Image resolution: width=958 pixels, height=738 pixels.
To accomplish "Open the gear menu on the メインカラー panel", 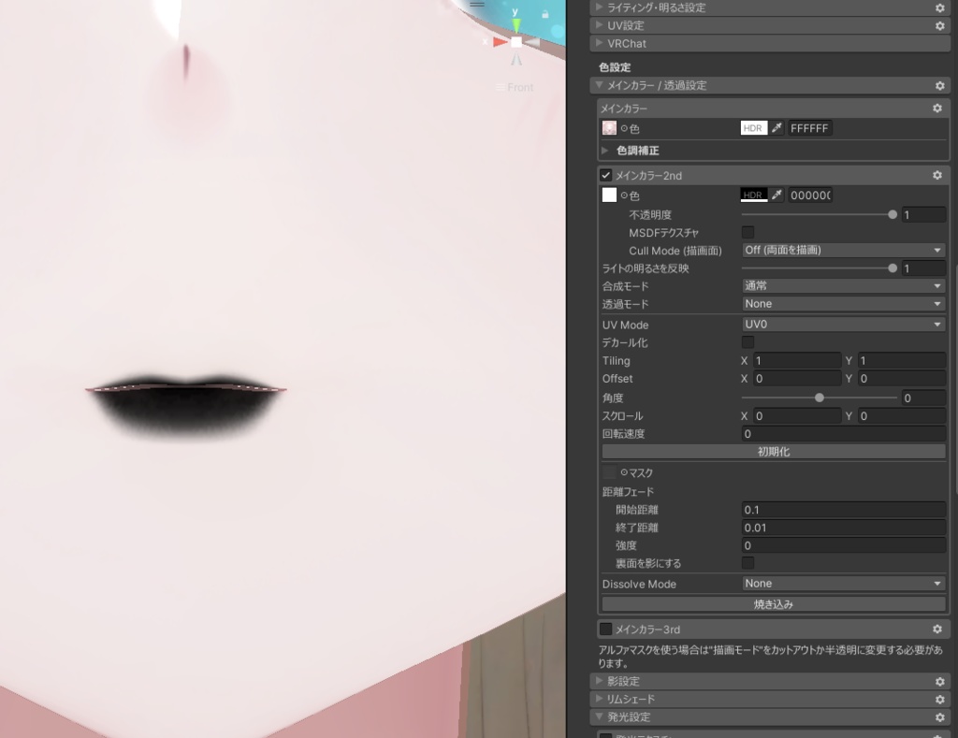I will (x=936, y=108).
